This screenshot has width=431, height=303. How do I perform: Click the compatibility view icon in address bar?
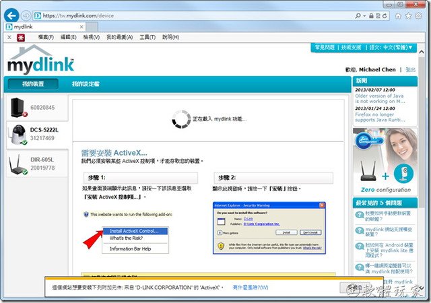coord(378,15)
